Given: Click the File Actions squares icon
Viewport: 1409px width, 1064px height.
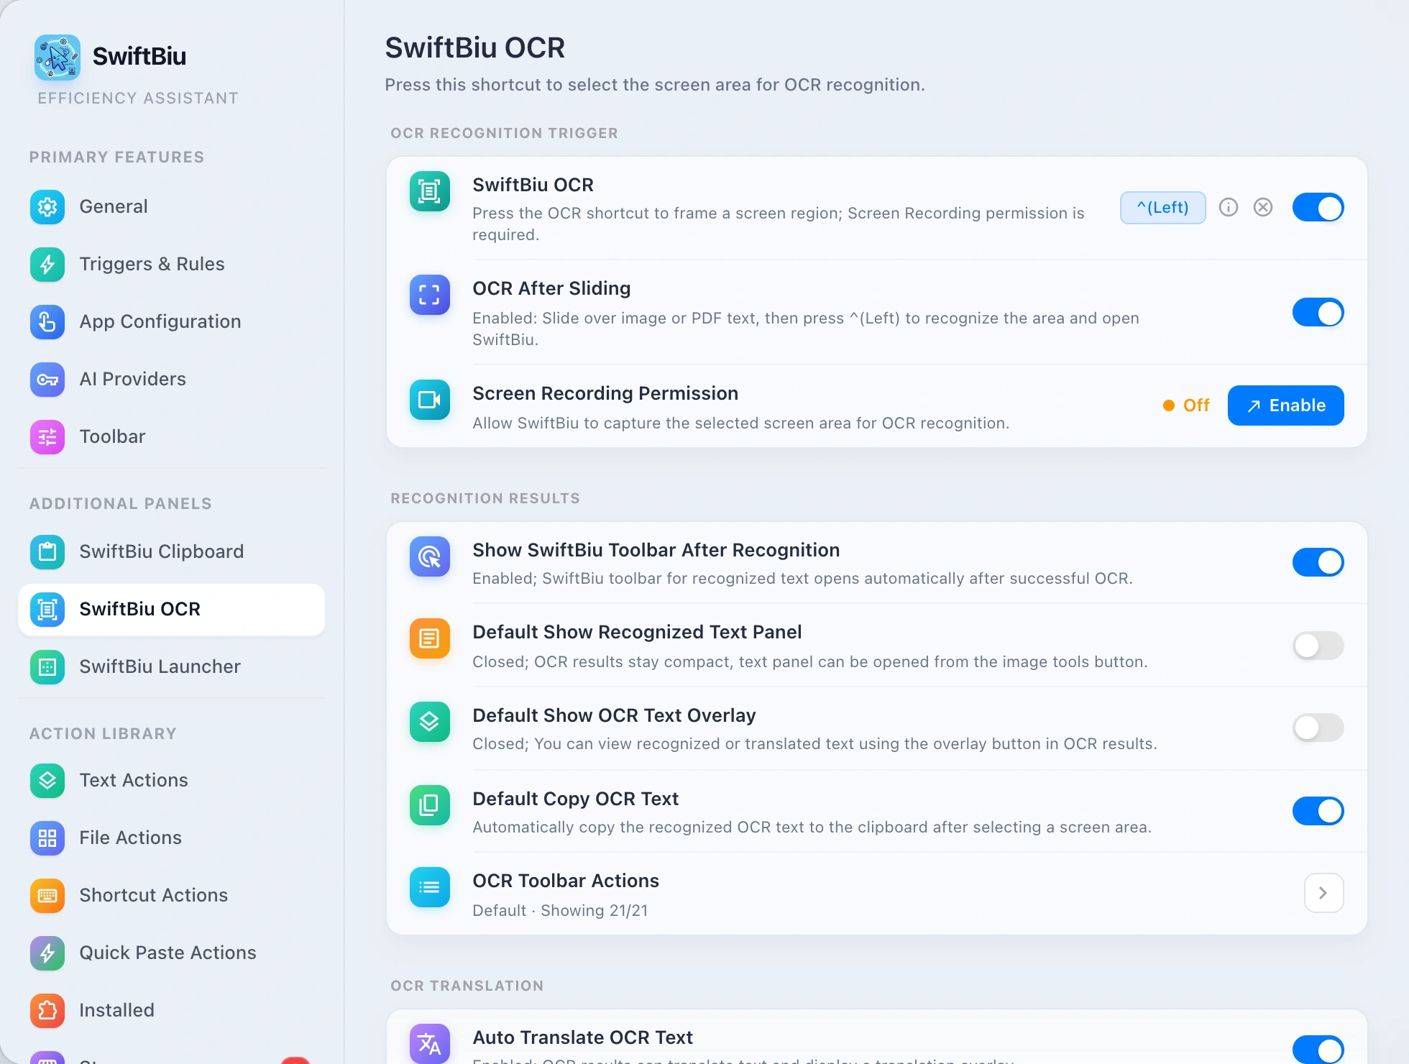Looking at the screenshot, I should 47,838.
